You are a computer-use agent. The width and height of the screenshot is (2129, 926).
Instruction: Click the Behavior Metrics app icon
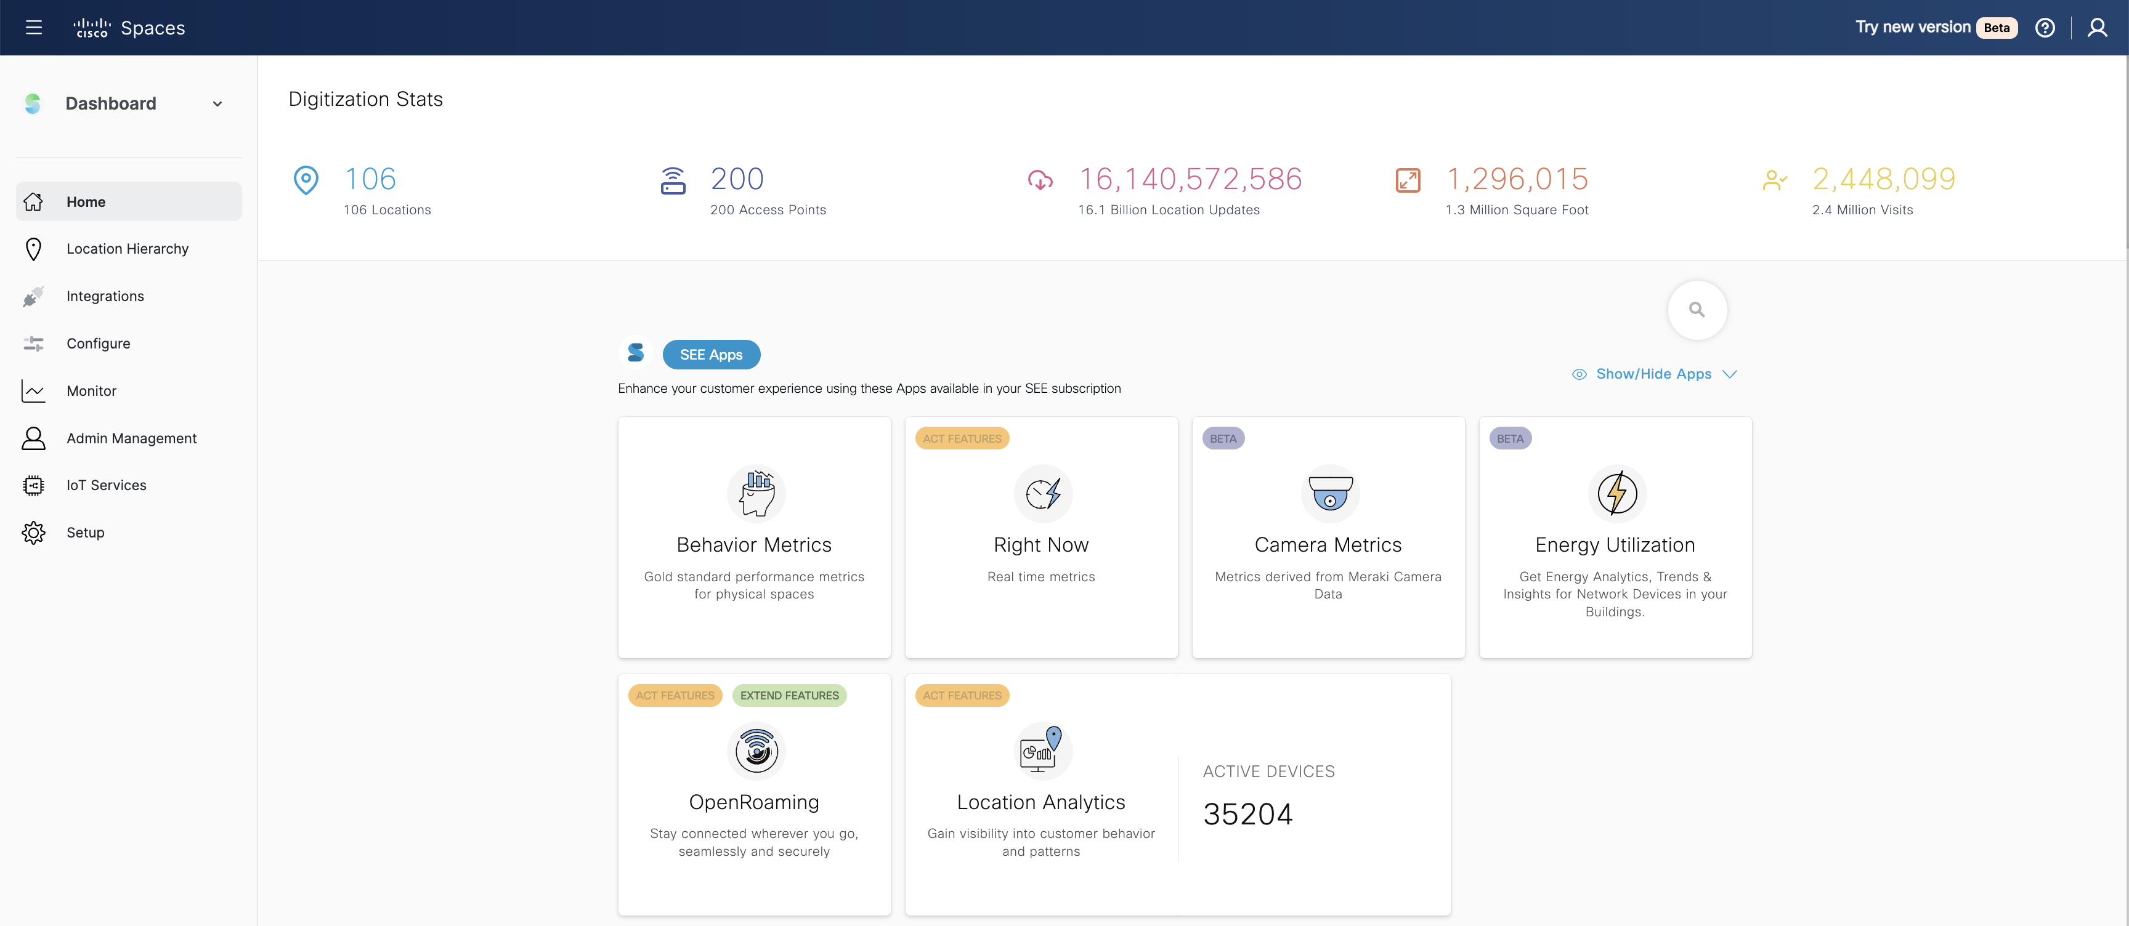[755, 493]
